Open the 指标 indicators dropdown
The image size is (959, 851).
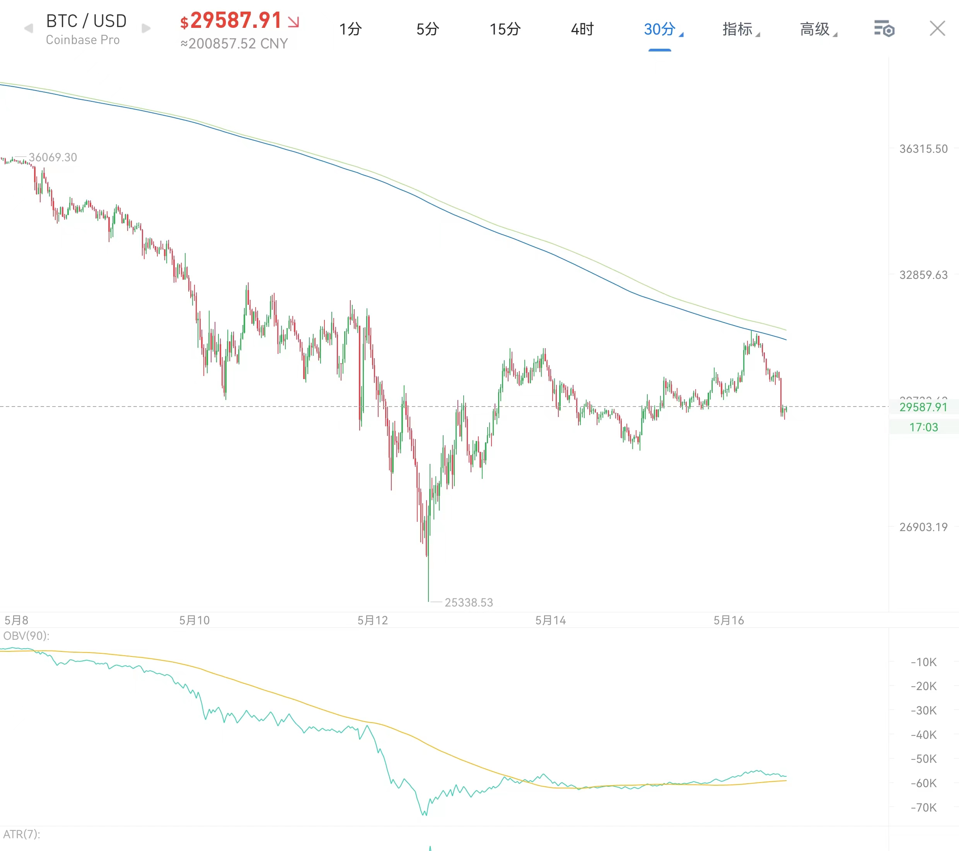(741, 29)
